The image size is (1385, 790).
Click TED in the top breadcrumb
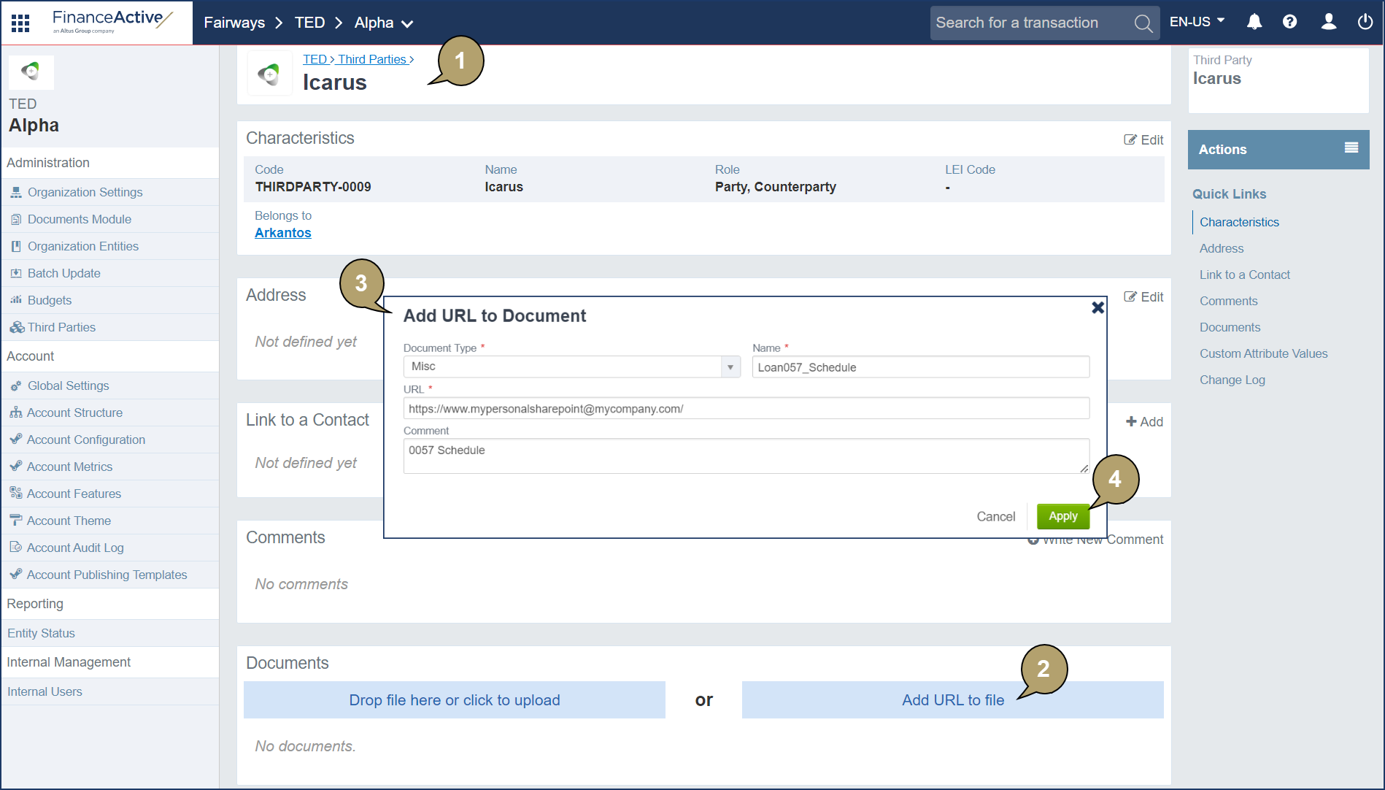(310, 23)
